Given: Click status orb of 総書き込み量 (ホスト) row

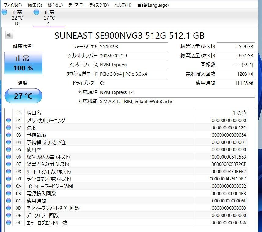Looking at the screenshot, I should click(9, 164).
